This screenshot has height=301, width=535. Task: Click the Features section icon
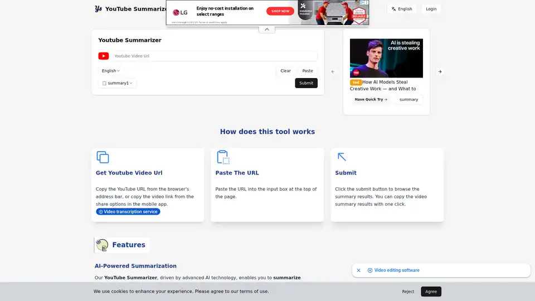click(101, 245)
